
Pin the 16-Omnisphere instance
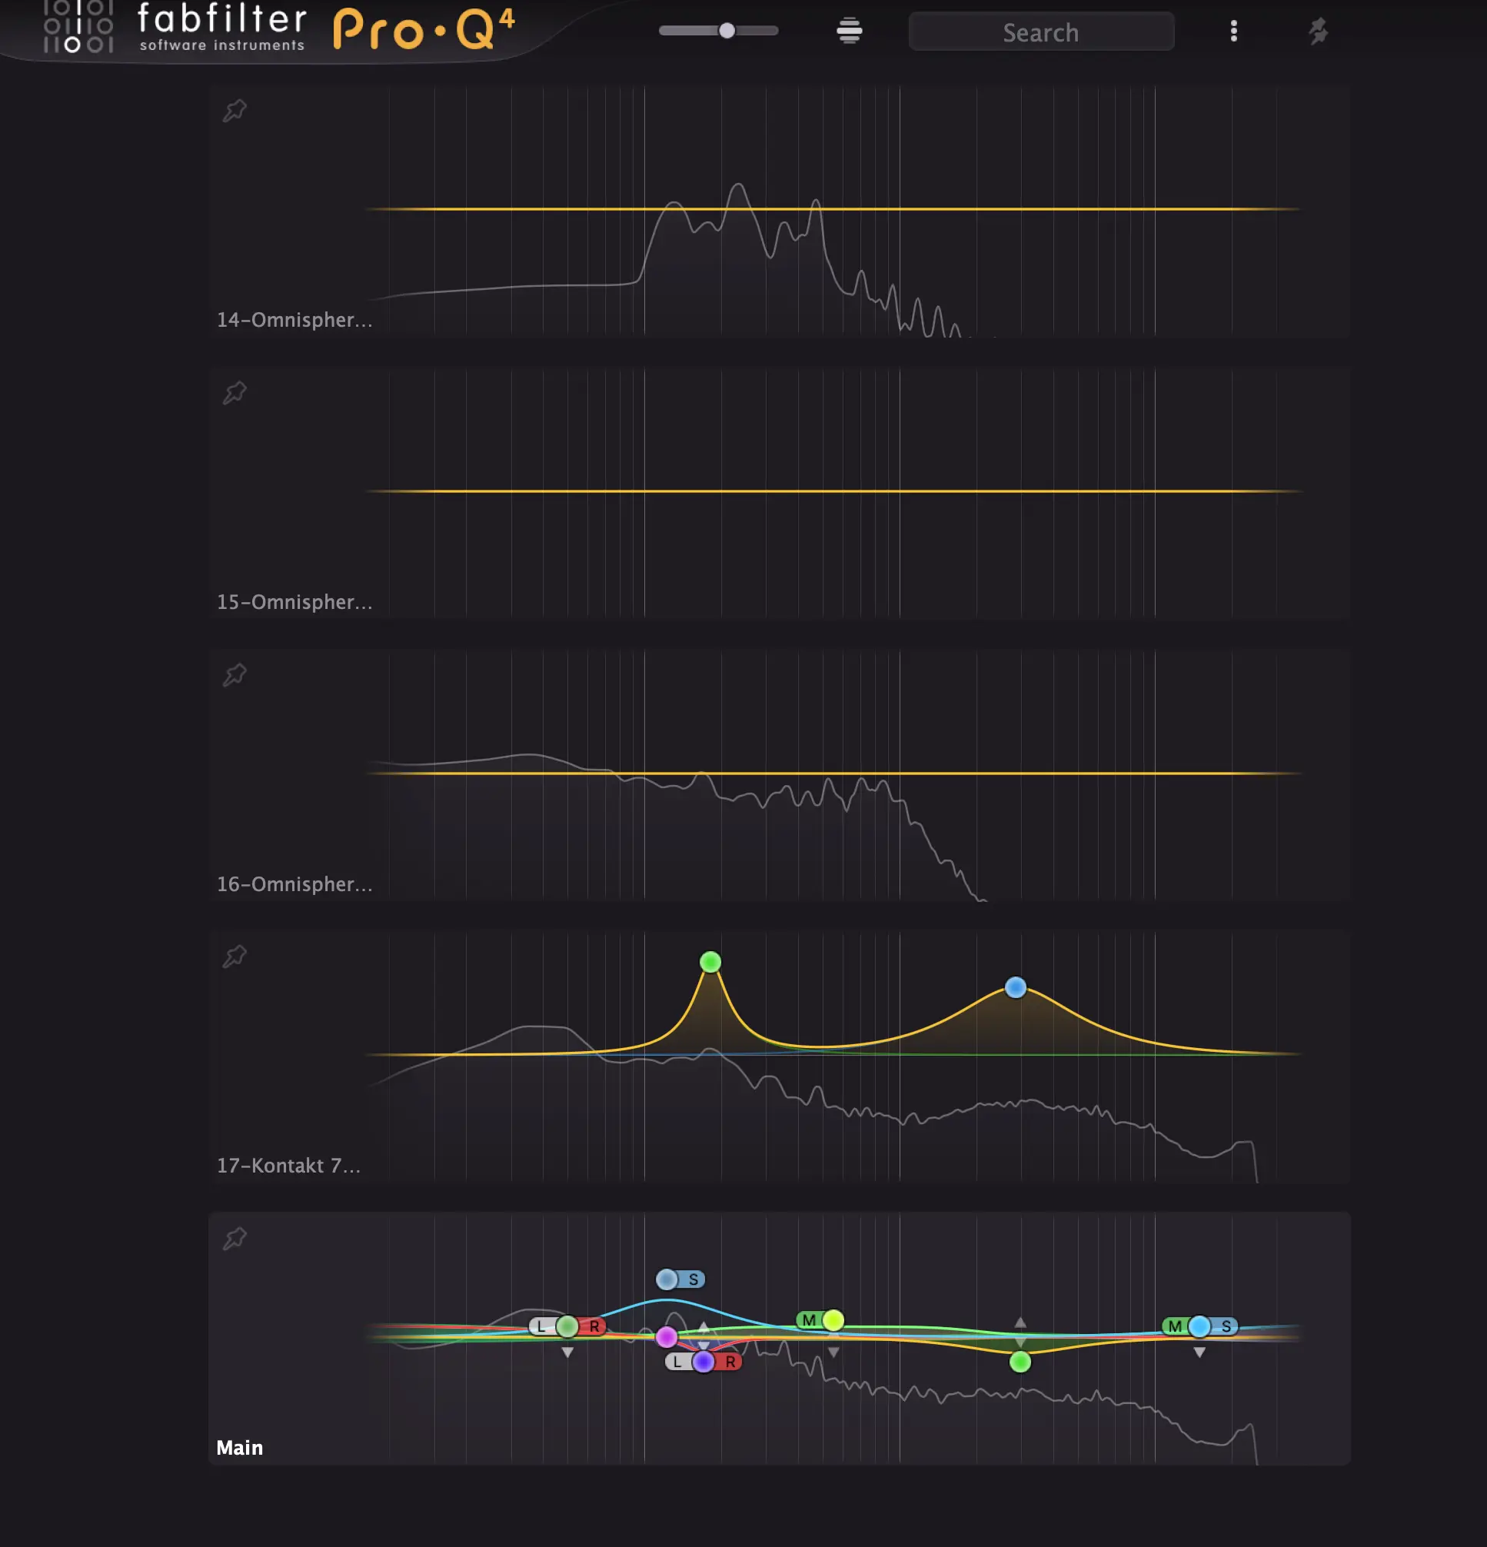235,675
